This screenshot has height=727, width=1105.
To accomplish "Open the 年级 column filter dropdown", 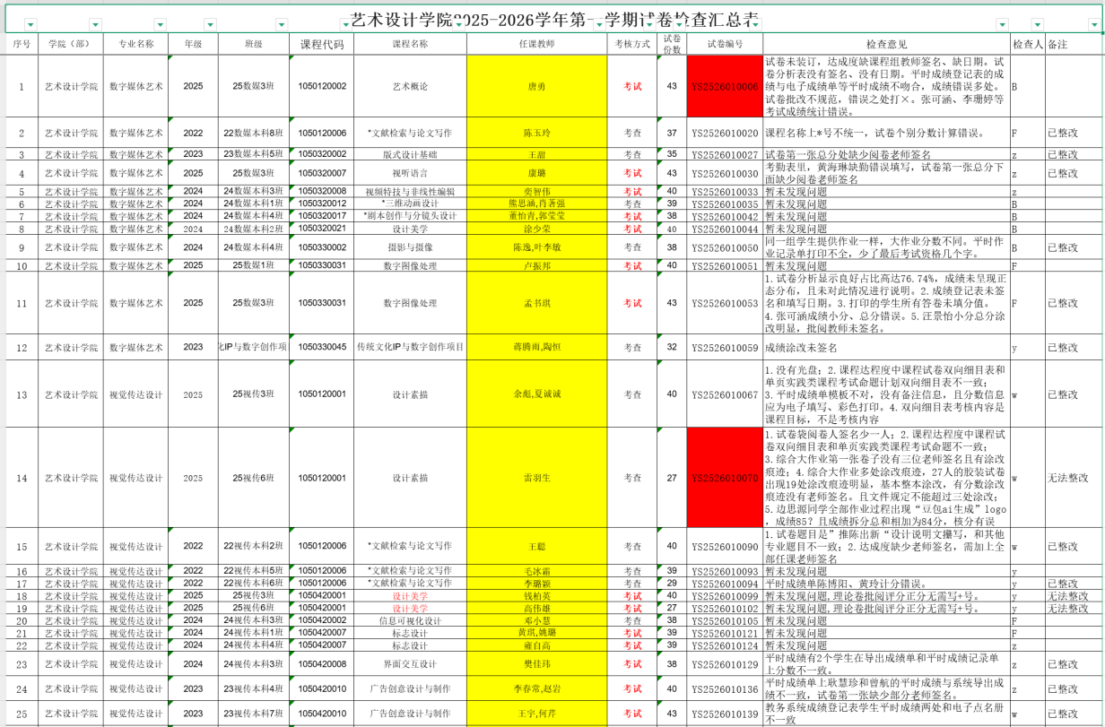I will tap(211, 25).
